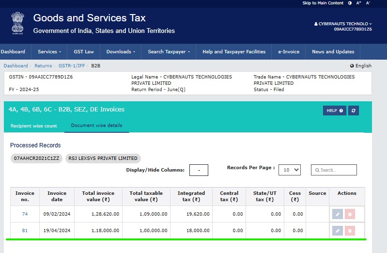Screen dimensions: 387x253
Task: Click the delete trash icon for invoice 81
Action: pyautogui.click(x=350, y=231)
